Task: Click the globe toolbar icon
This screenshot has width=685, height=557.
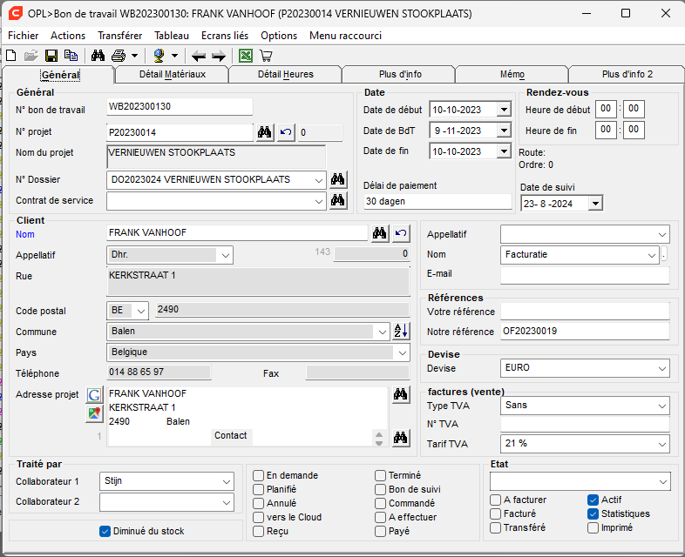Action: coord(159,56)
